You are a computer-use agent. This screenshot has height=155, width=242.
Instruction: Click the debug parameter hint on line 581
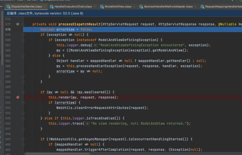(x=95, y=45)
